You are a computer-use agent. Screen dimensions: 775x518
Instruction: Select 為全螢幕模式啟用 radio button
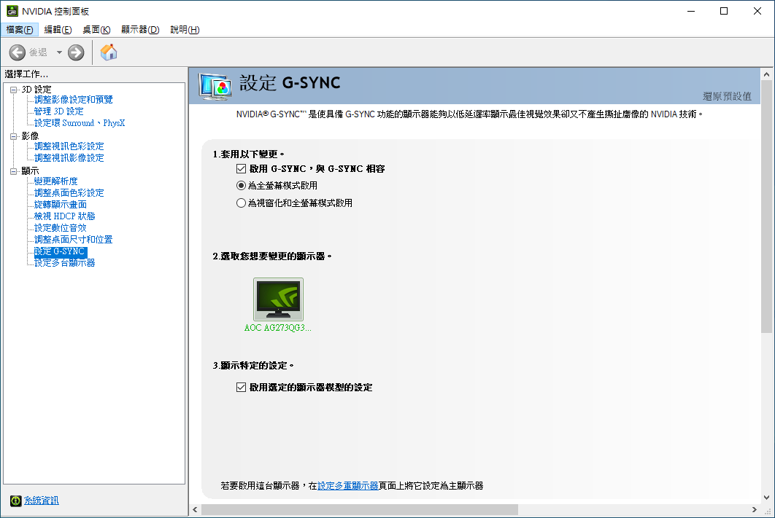coord(242,186)
